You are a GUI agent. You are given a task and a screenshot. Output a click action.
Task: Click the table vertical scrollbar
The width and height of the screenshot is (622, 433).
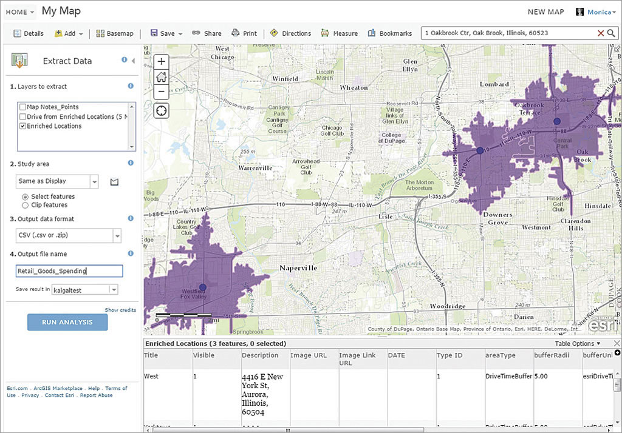(617, 384)
